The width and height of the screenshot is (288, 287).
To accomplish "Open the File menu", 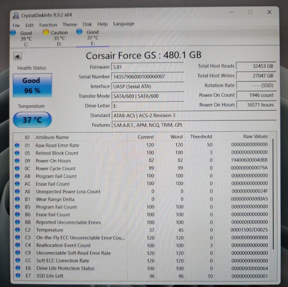I will coord(16,26).
